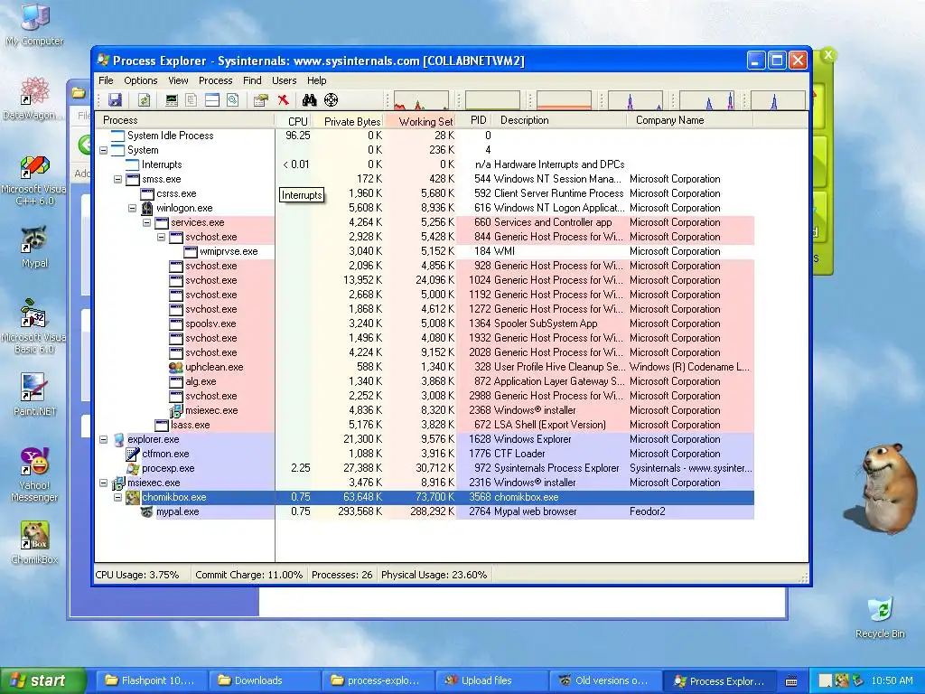The height and width of the screenshot is (694, 925).
Task: Collapse the explorer.exe tree node
Action: [x=103, y=440]
